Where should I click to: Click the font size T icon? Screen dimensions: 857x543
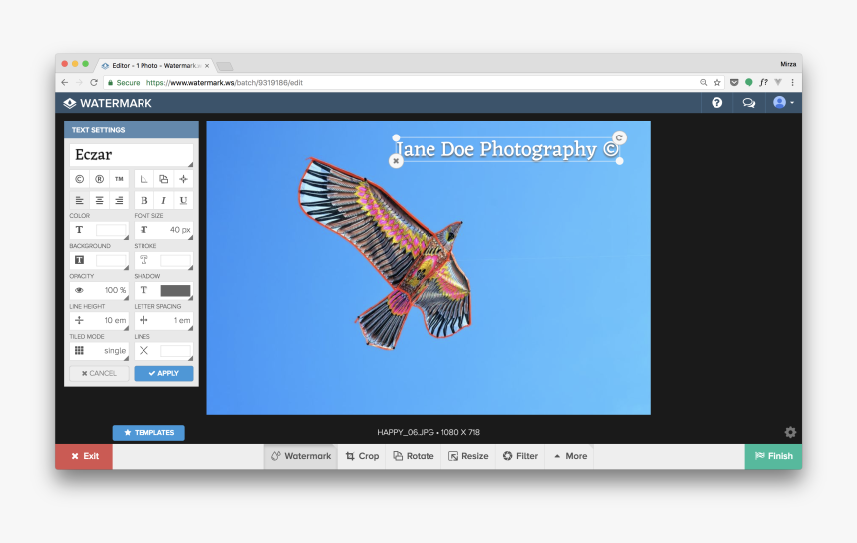143,230
